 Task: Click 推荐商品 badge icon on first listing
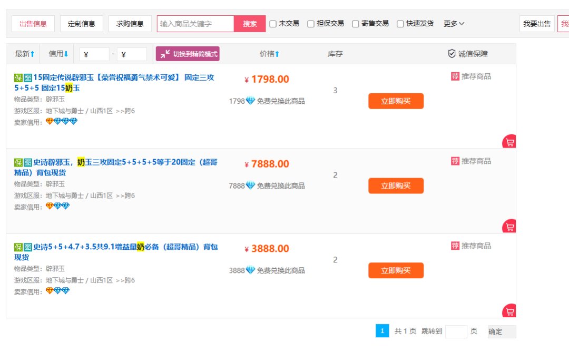tap(455, 76)
